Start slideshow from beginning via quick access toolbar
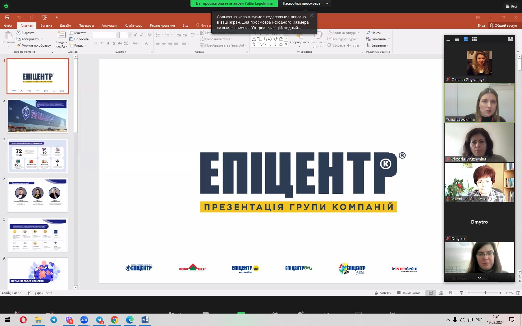Image resolution: width=522 pixels, height=326 pixels. click(44, 17)
